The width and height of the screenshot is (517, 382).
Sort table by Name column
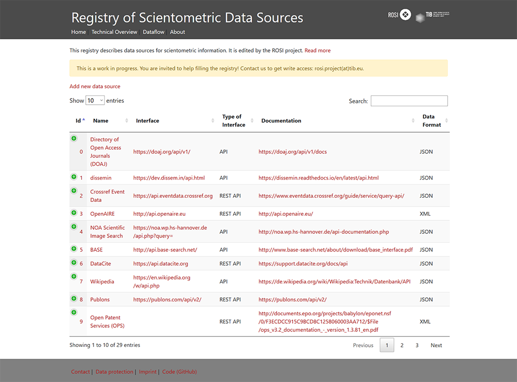click(110, 120)
